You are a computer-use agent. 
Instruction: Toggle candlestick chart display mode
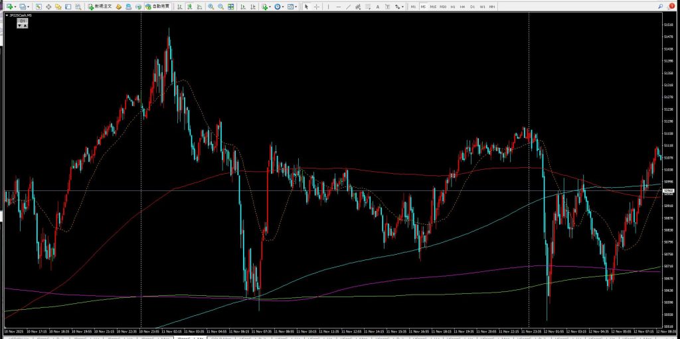pyautogui.click(x=189, y=7)
